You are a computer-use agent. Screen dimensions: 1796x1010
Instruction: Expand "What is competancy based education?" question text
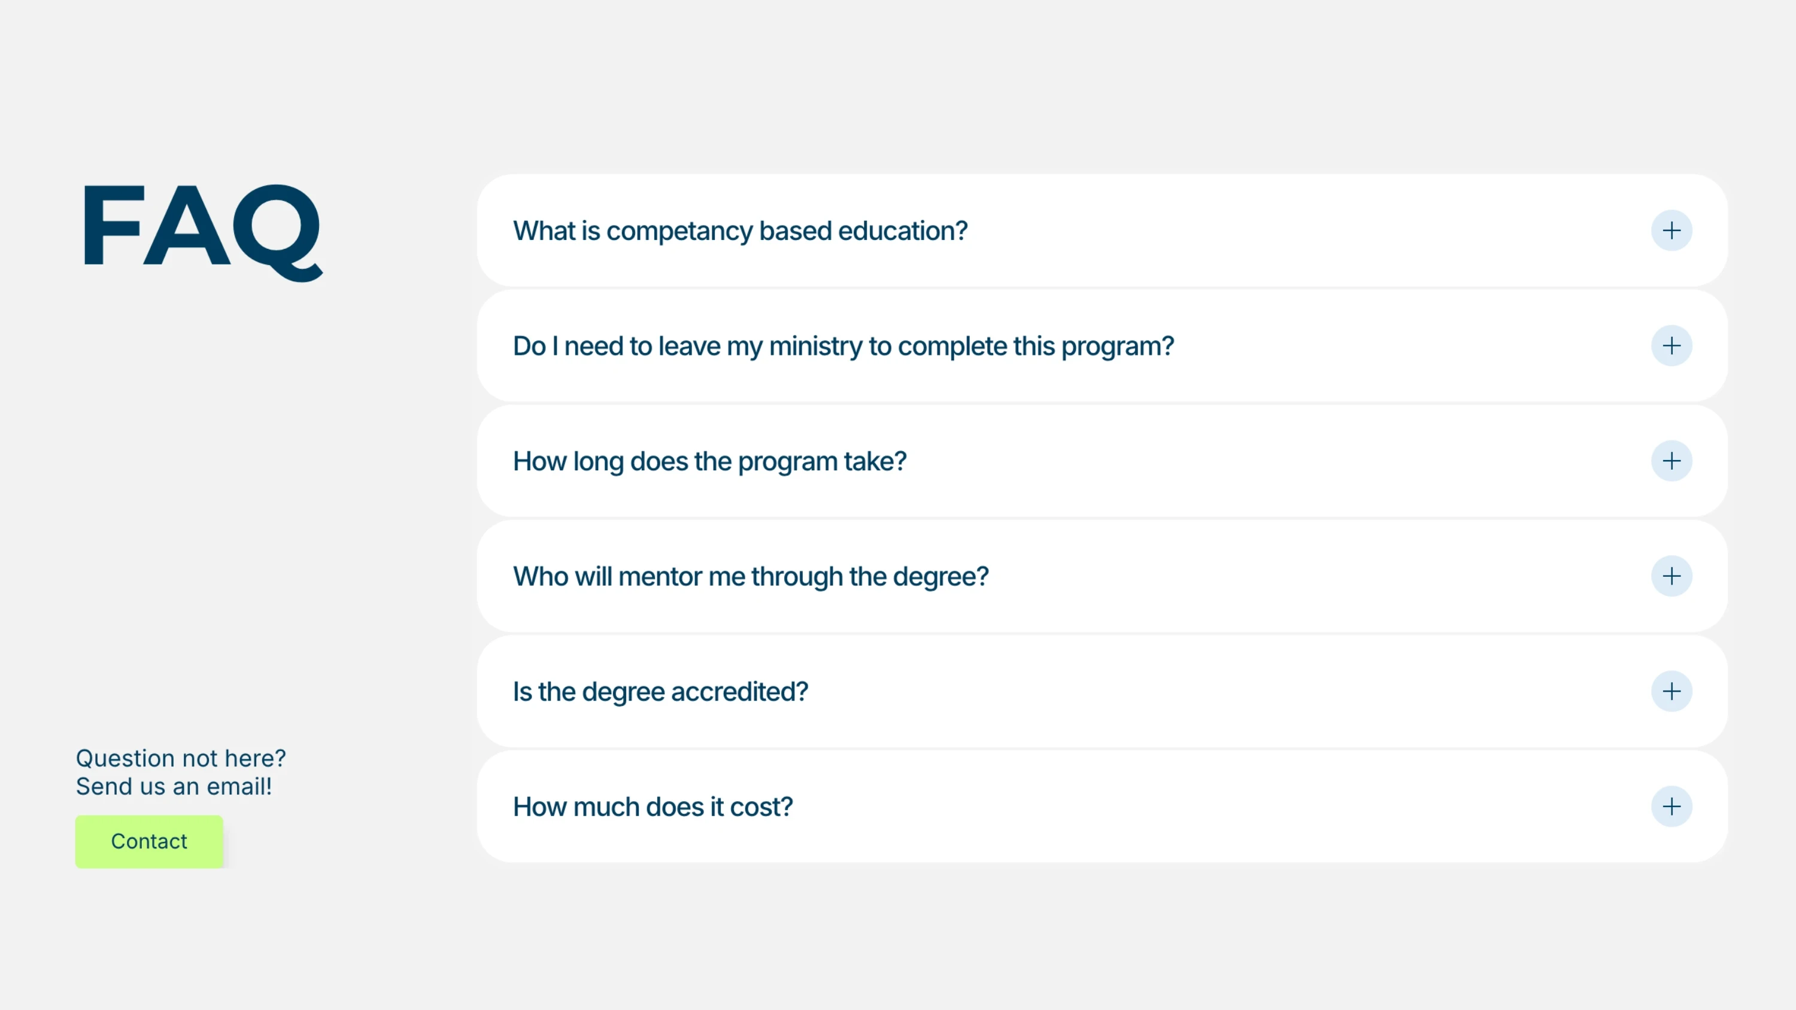[740, 231]
